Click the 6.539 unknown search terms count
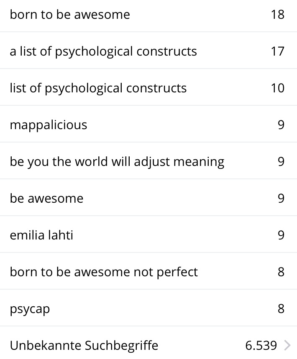Screen dimensions: 297x359 [261, 346]
